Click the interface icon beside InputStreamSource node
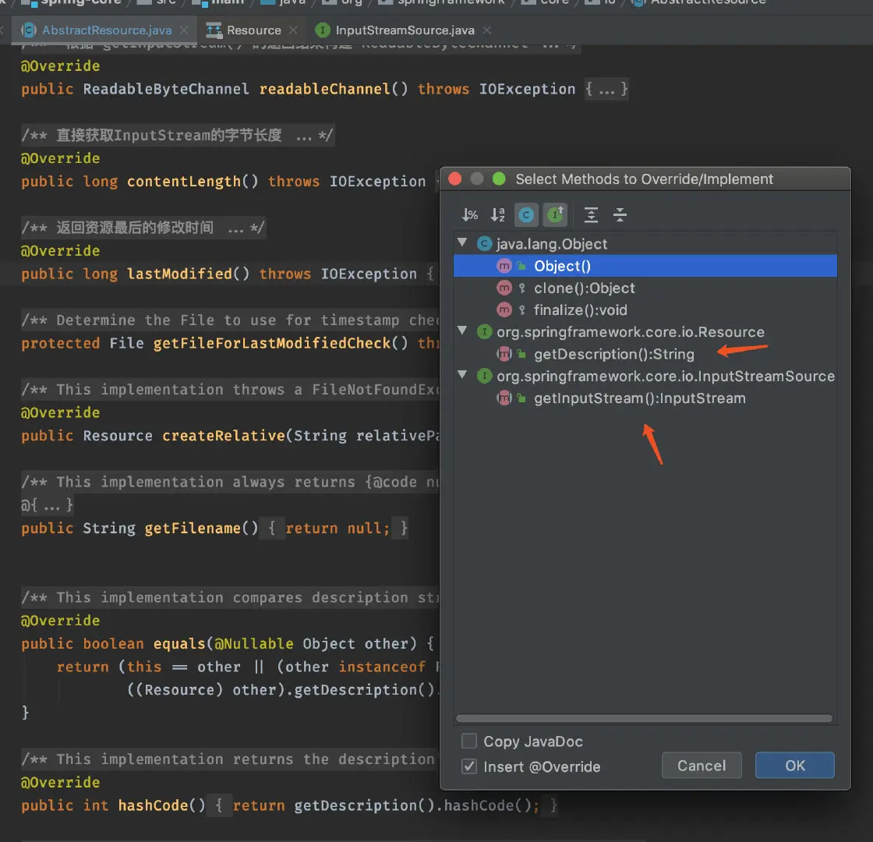Image resolution: width=873 pixels, height=842 pixels. point(484,376)
